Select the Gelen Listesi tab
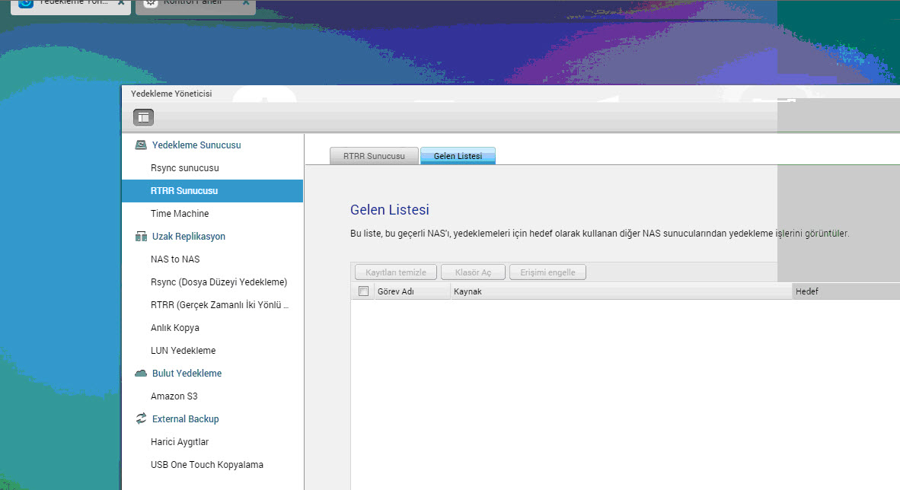The image size is (900, 490). point(458,156)
